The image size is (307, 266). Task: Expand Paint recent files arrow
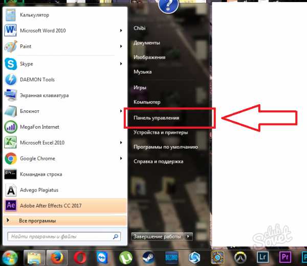click(x=121, y=46)
